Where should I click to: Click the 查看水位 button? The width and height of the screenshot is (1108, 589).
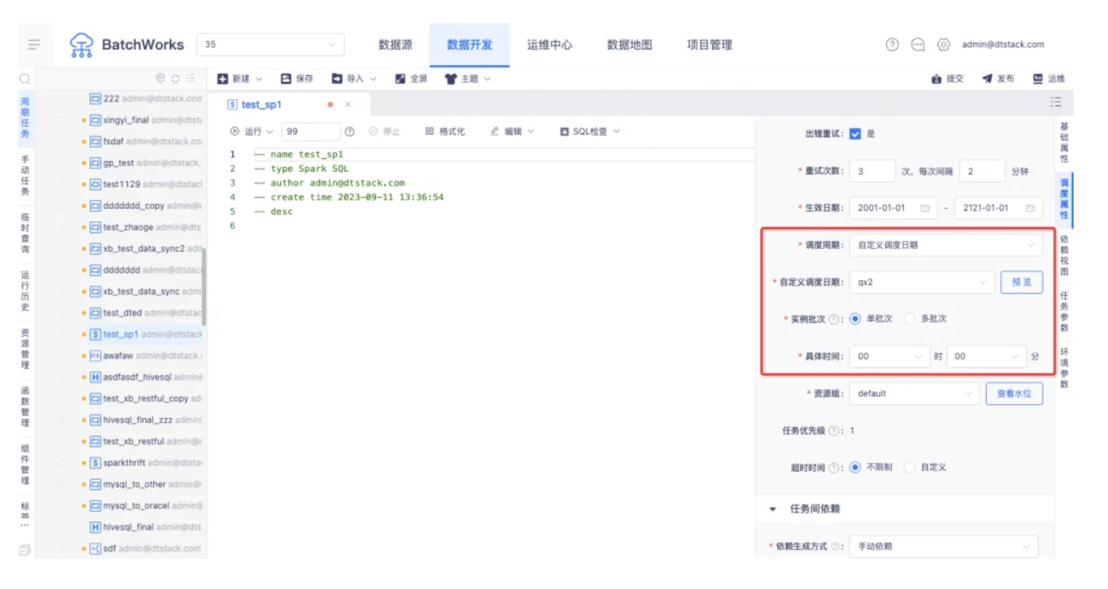click(x=1015, y=393)
